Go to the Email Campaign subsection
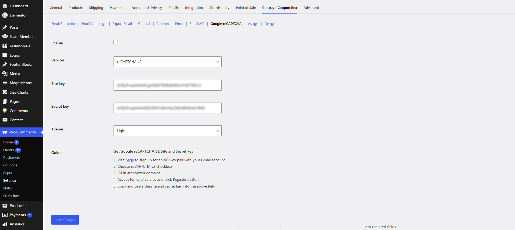515x230 pixels. (94, 24)
